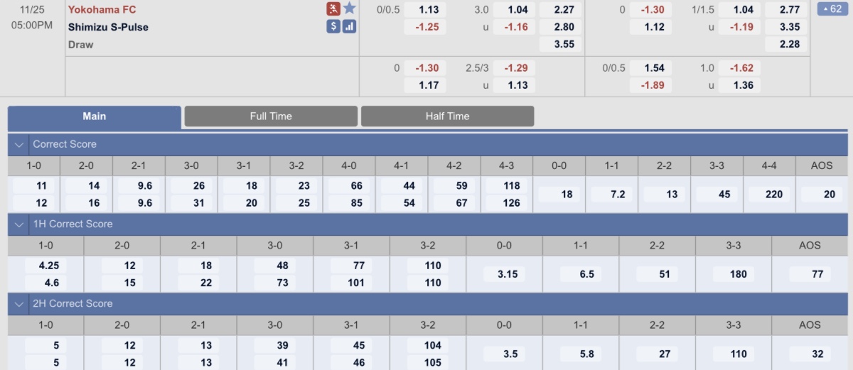Image resolution: width=853 pixels, height=370 pixels.
Task: Collapse markets with the 62 button
Action: click(833, 9)
